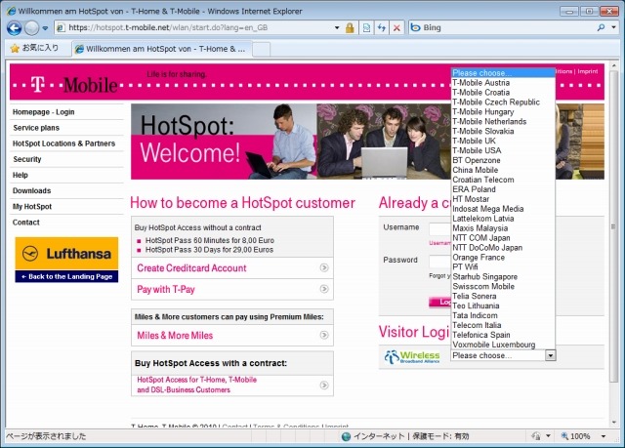Select the Willkommen am HotSpot tab

(x=161, y=49)
